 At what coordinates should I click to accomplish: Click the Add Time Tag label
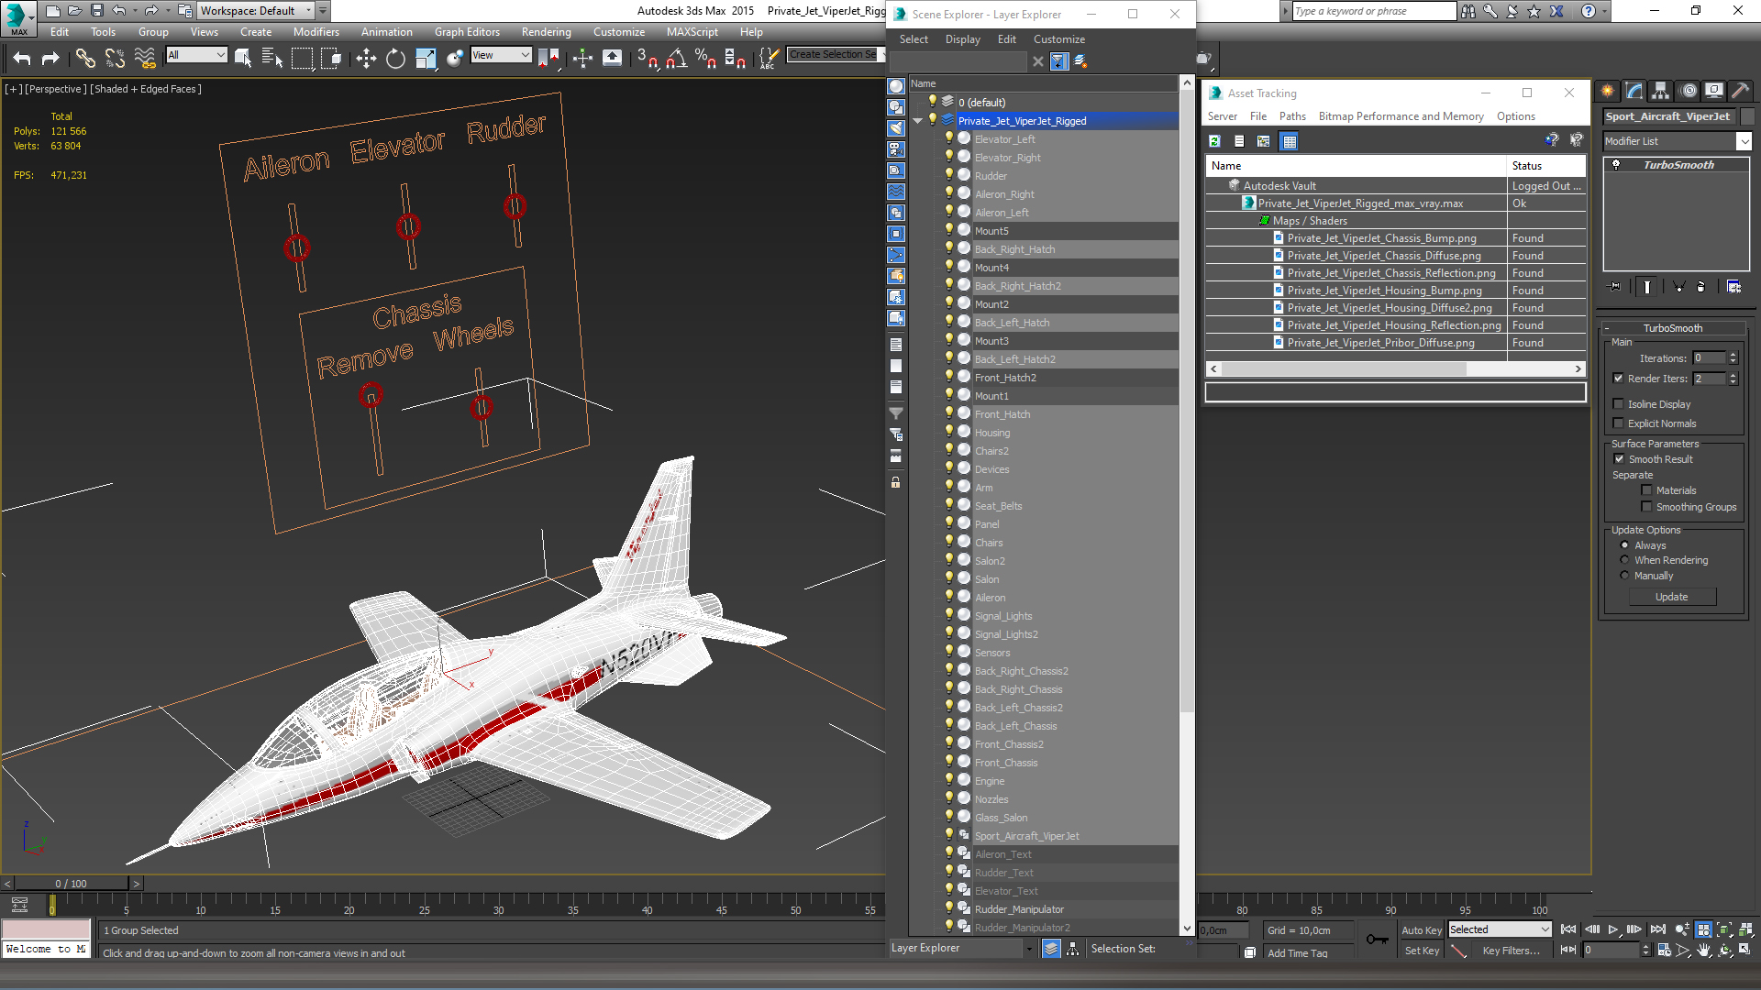click(x=1297, y=953)
